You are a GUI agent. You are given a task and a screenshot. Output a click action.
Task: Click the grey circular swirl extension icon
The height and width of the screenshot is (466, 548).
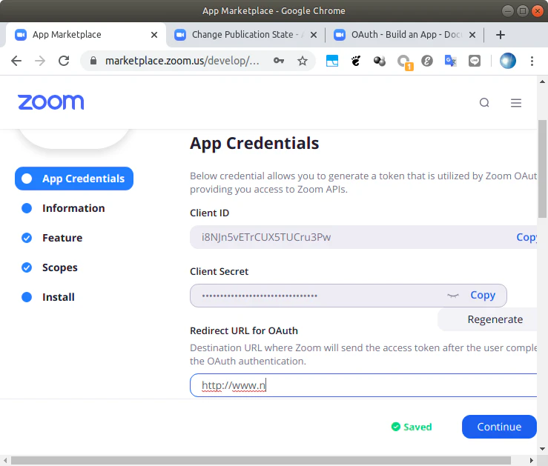pyautogui.click(x=427, y=61)
